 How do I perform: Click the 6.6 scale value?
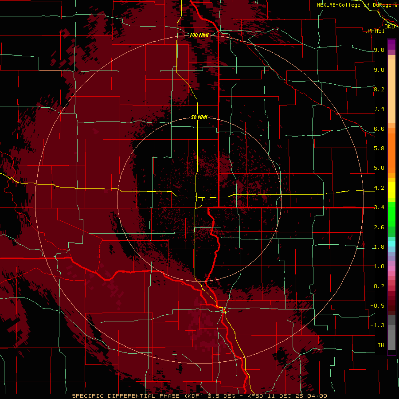(379, 129)
